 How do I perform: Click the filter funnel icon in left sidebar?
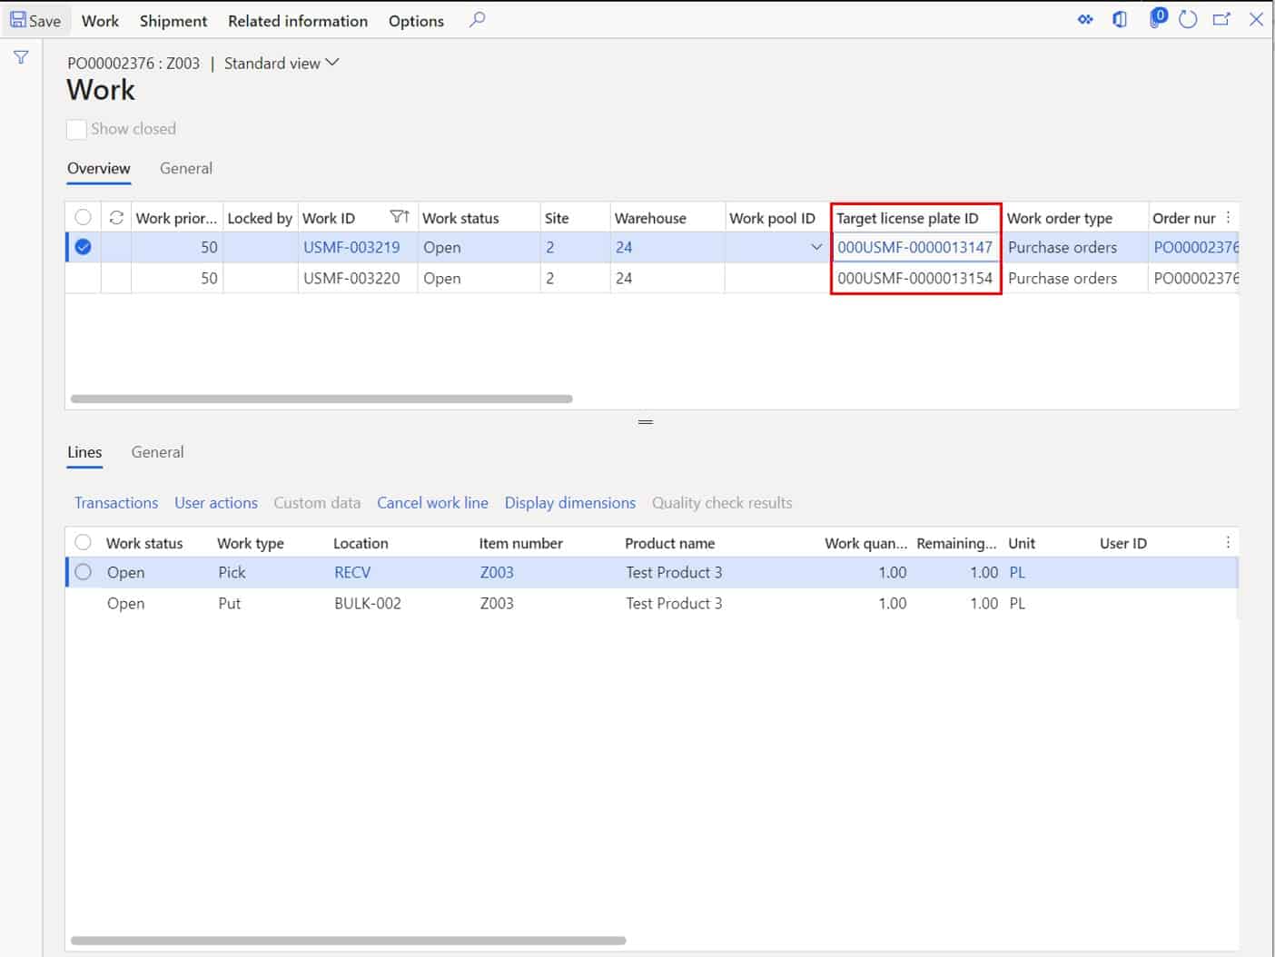tap(21, 56)
